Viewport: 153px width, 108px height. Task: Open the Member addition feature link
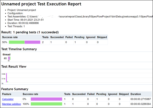point(11,104)
